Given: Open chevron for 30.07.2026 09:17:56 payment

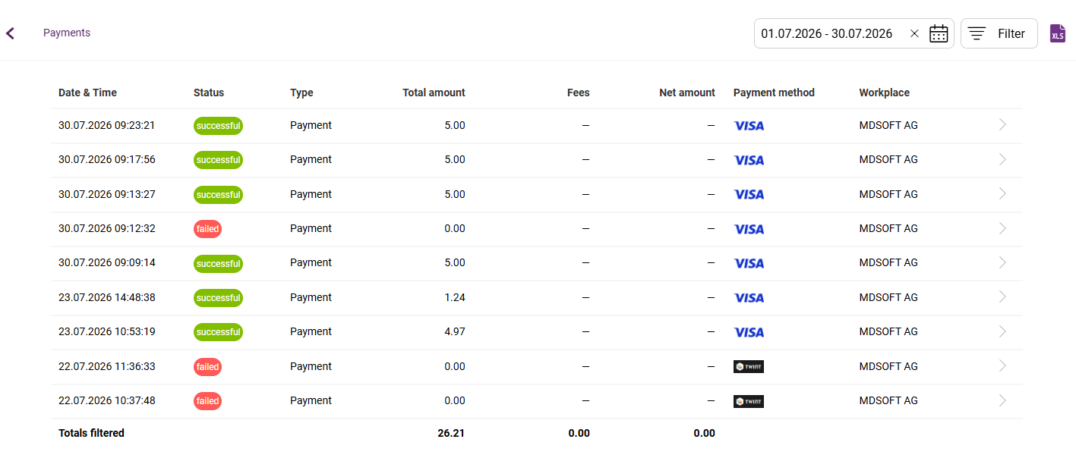Looking at the screenshot, I should (1002, 159).
